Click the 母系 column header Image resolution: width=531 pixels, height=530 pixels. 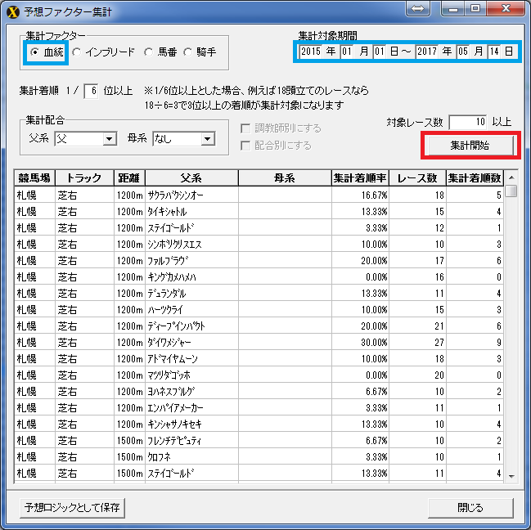285,178
